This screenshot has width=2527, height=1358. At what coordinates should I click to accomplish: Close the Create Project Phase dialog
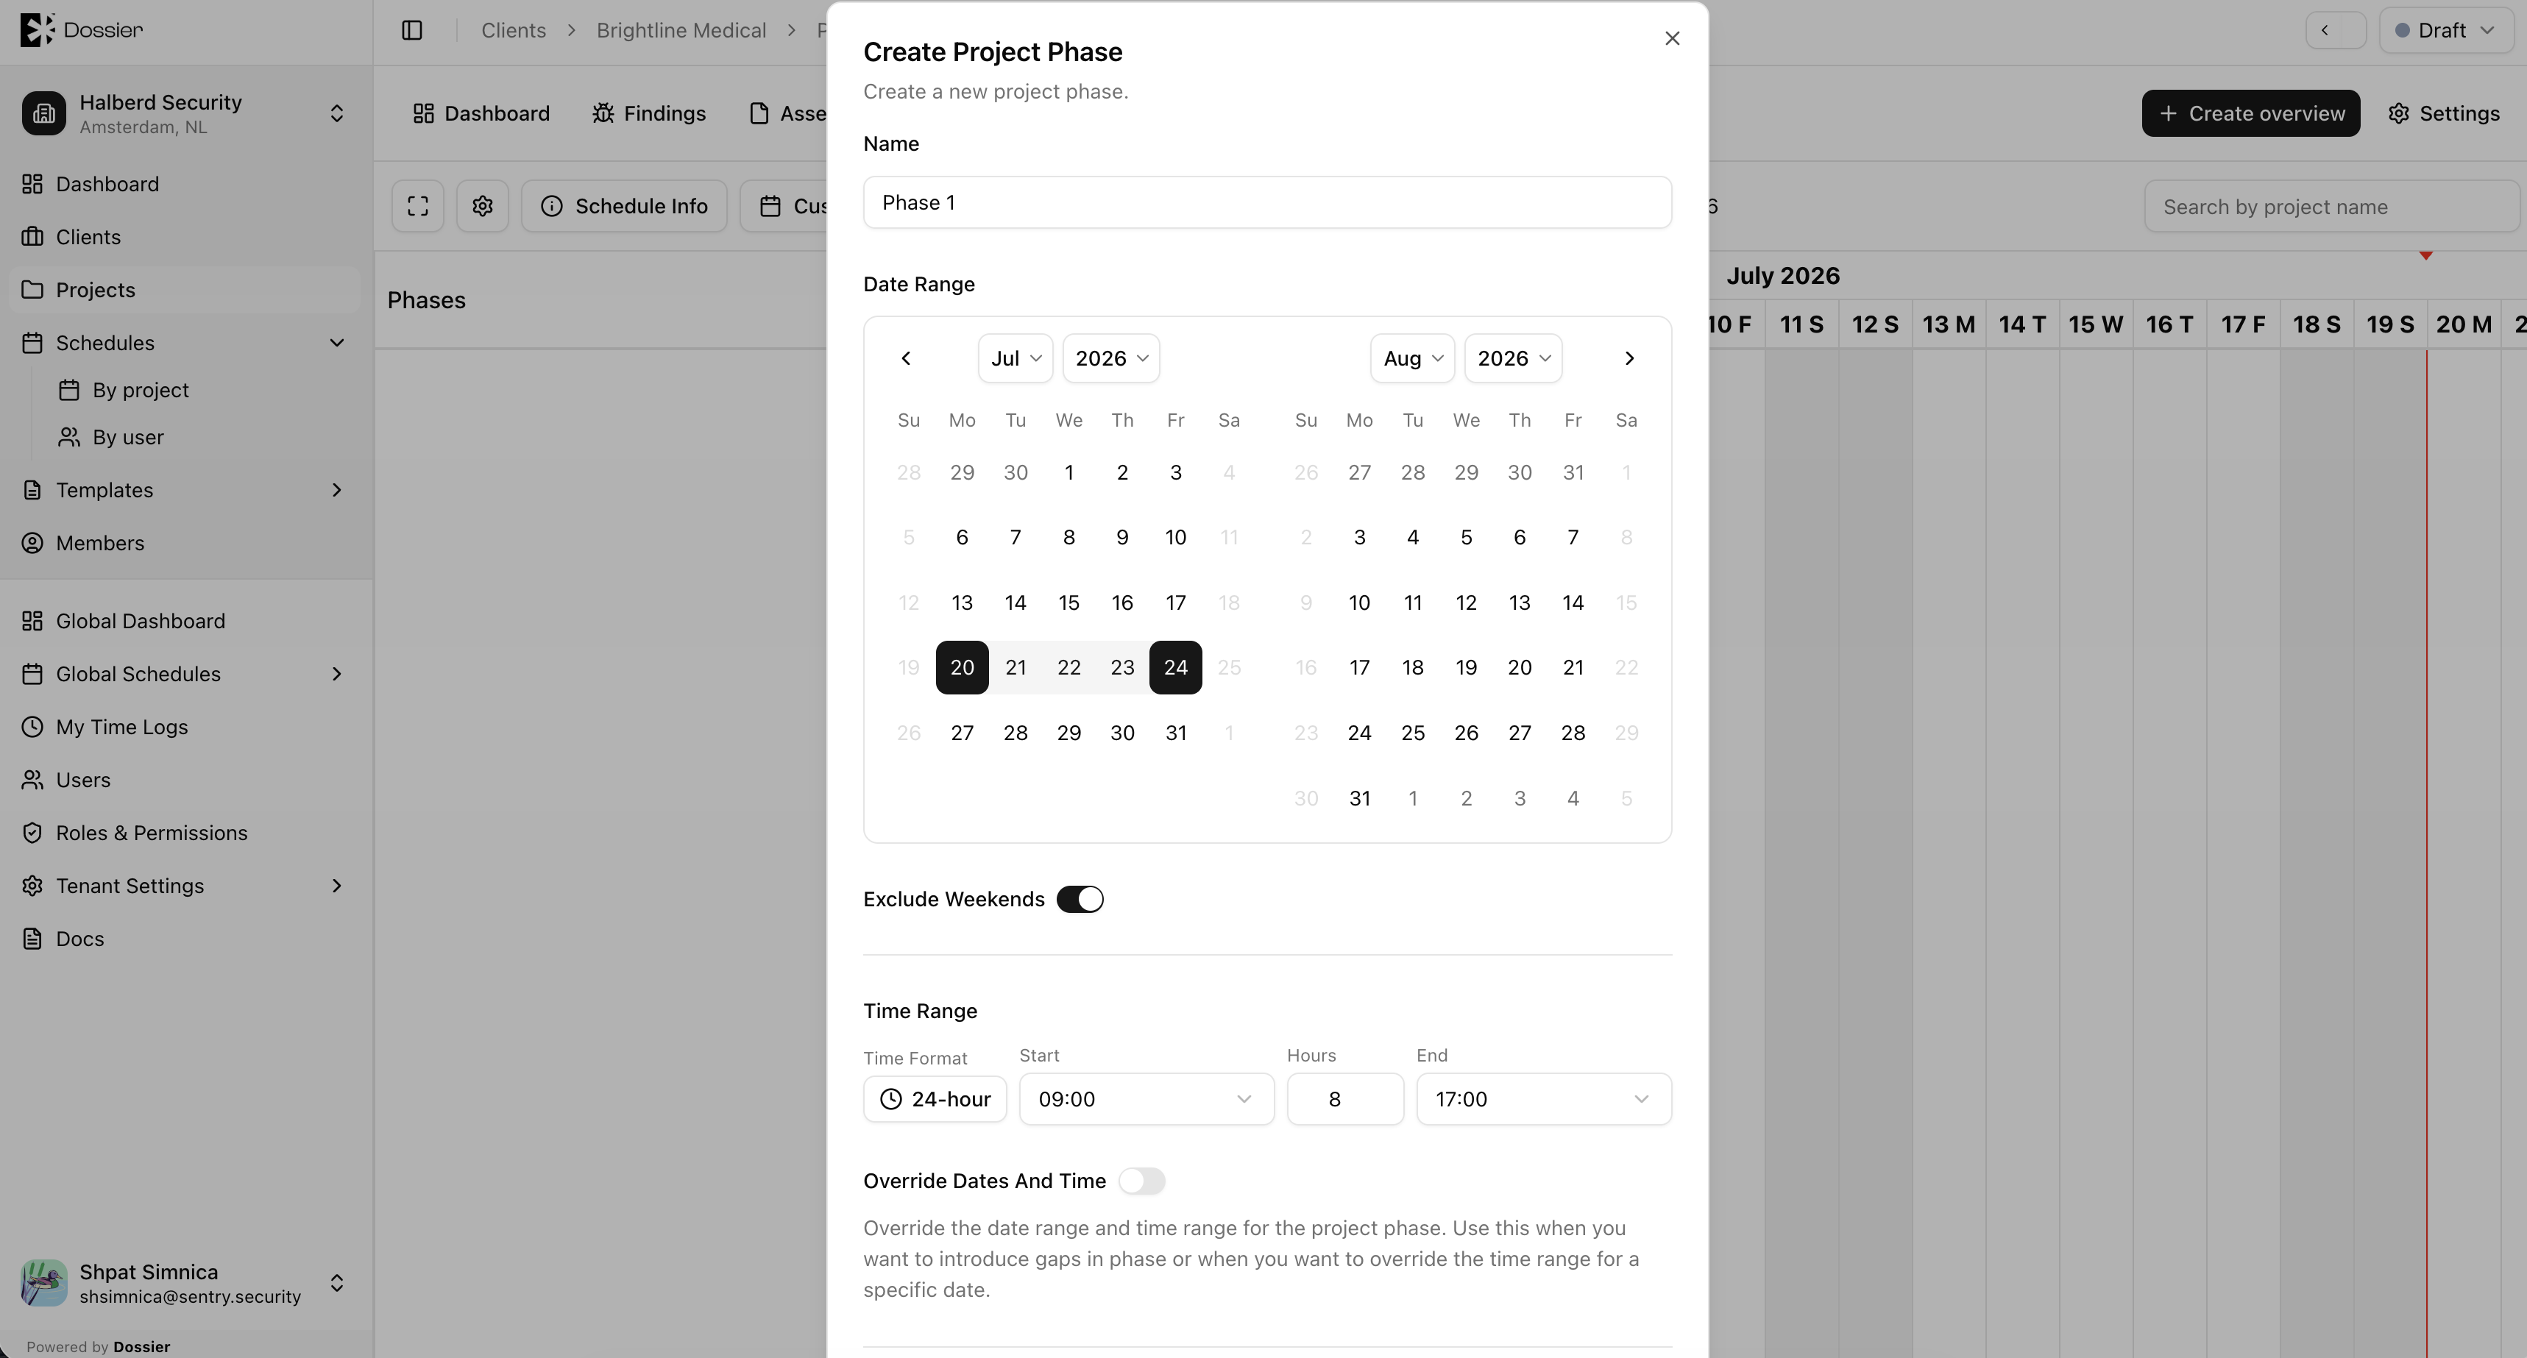tap(1672, 38)
